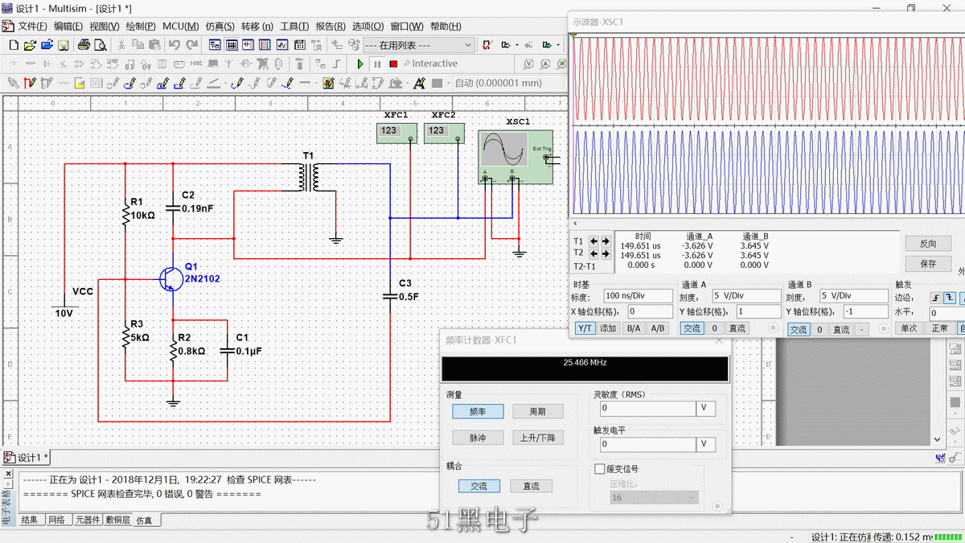Click the 添加 timebase button

[608, 328]
